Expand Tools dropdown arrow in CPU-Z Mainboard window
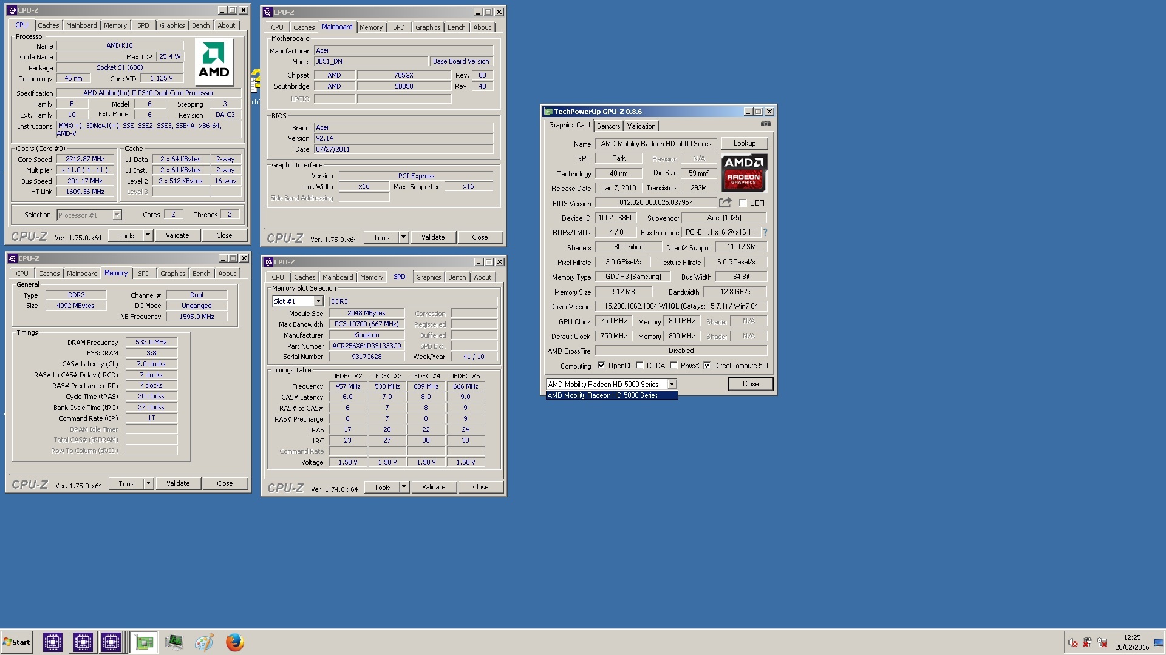Image resolution: width=1166 pixels, height=655 pixels. (x=403, y=237)
